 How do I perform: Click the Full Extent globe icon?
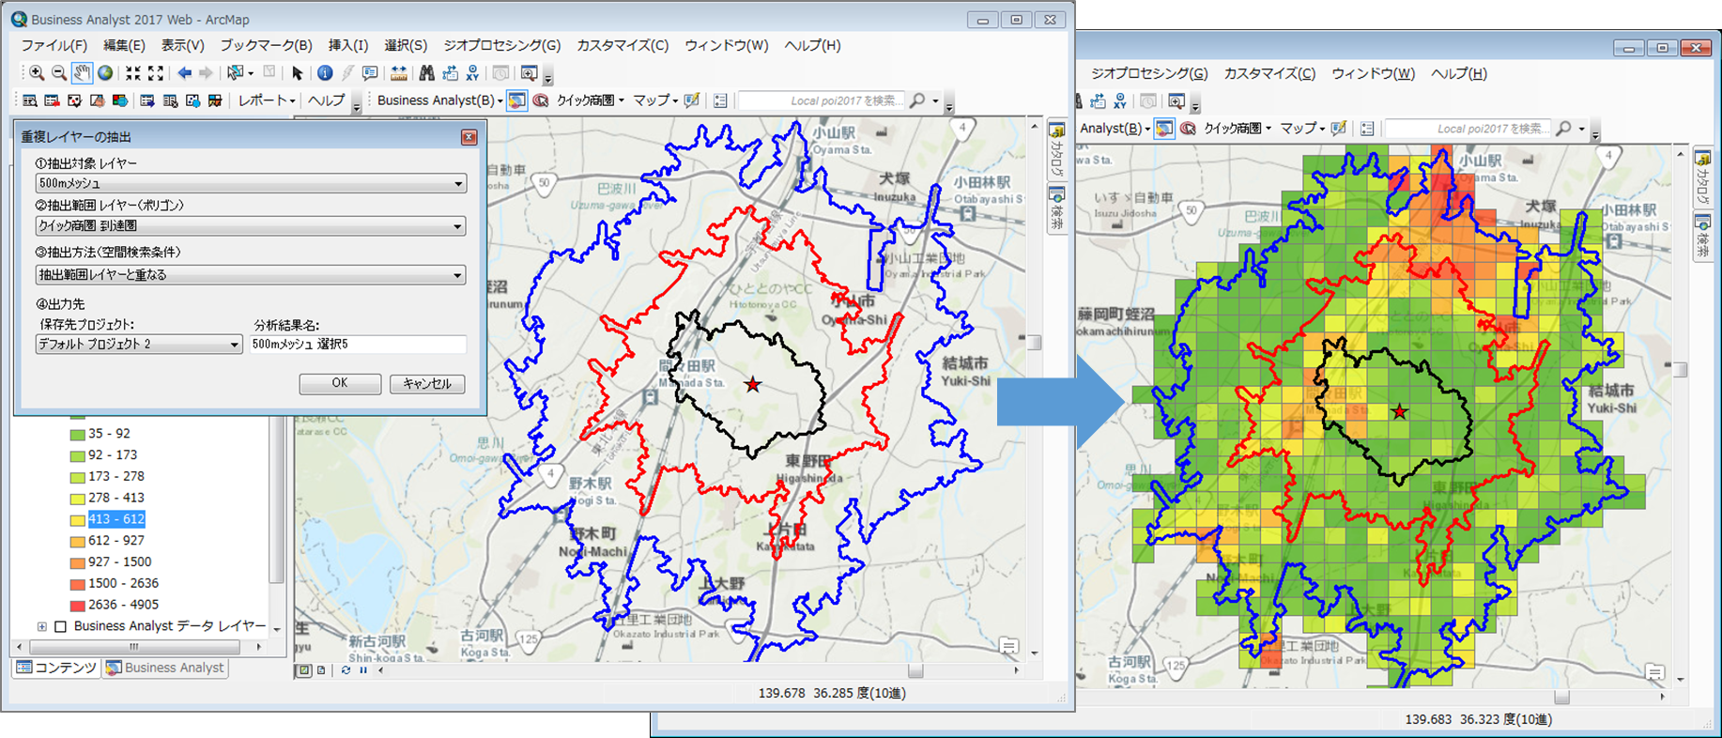tap(105, 73)
